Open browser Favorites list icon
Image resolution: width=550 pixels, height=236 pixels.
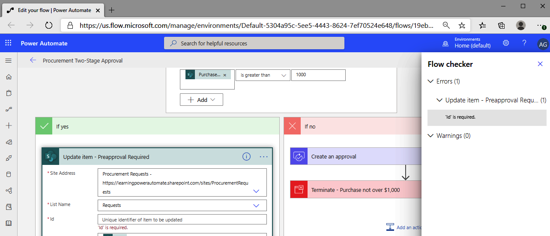(x=483, y=25)
